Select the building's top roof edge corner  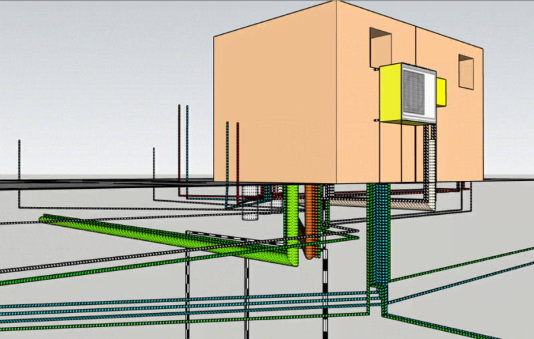[337, 2]
